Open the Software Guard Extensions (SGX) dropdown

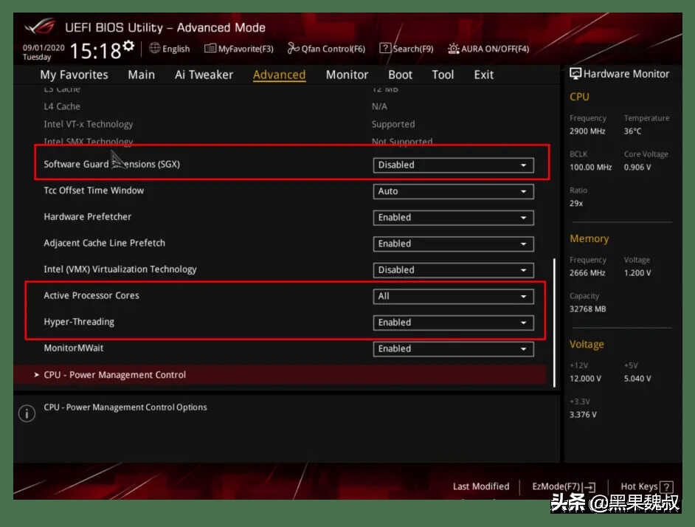click(x=453, y=165)
